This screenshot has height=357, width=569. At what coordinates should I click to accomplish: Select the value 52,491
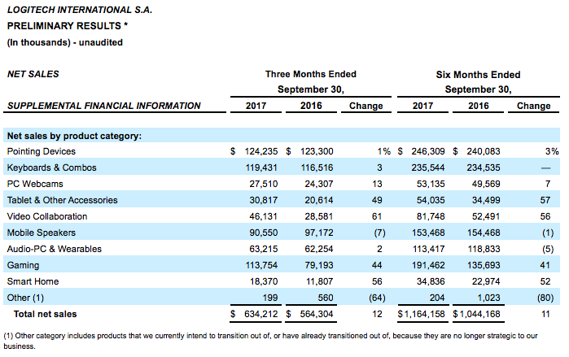pos(486,216)
